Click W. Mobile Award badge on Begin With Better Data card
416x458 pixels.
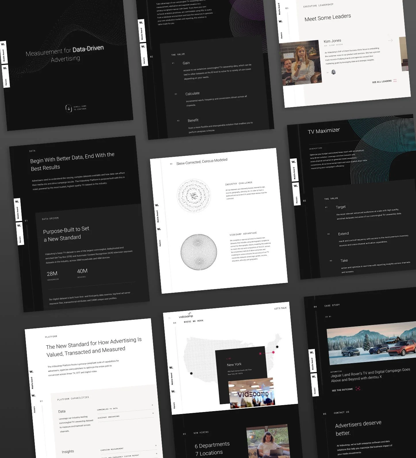[x=17, y=210]
